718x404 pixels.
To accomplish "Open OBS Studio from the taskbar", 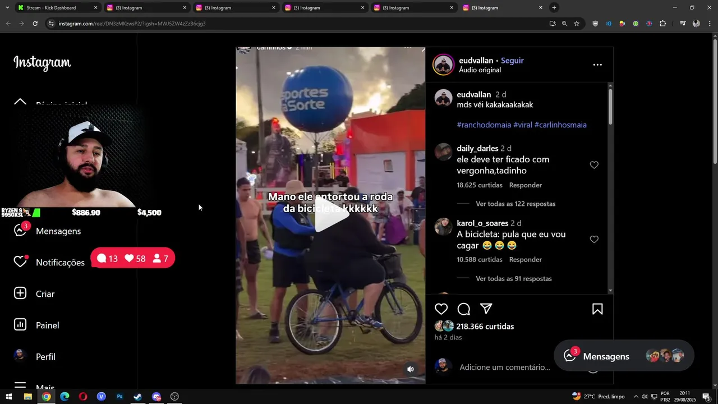I will pos(174,397).
